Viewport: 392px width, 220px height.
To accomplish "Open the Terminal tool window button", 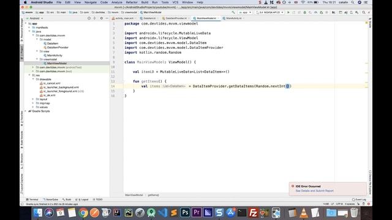I will 32,200.
